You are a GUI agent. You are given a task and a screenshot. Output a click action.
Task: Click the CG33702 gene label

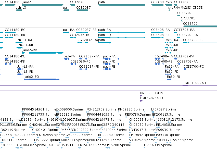coord(184,13)
